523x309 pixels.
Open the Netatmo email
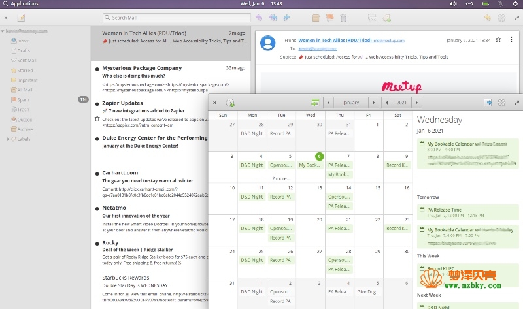point(150,219)
